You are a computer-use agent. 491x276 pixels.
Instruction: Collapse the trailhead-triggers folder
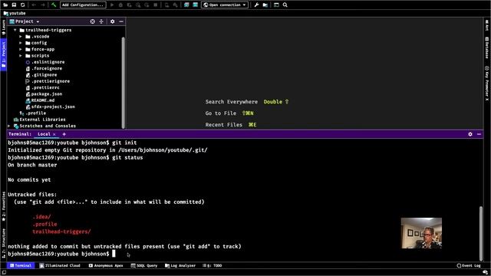pos(15,30)
